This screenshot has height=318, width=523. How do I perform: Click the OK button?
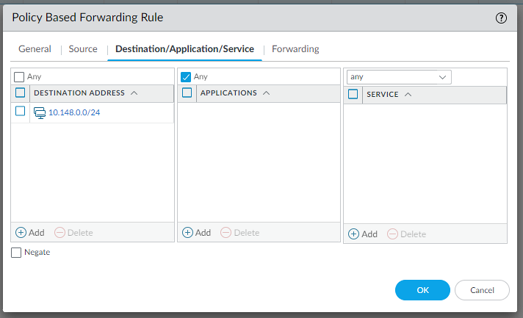tap(422, 290)
